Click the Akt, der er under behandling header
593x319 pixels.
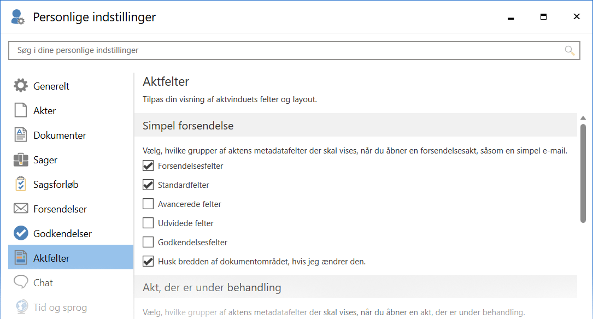point(355,287)
